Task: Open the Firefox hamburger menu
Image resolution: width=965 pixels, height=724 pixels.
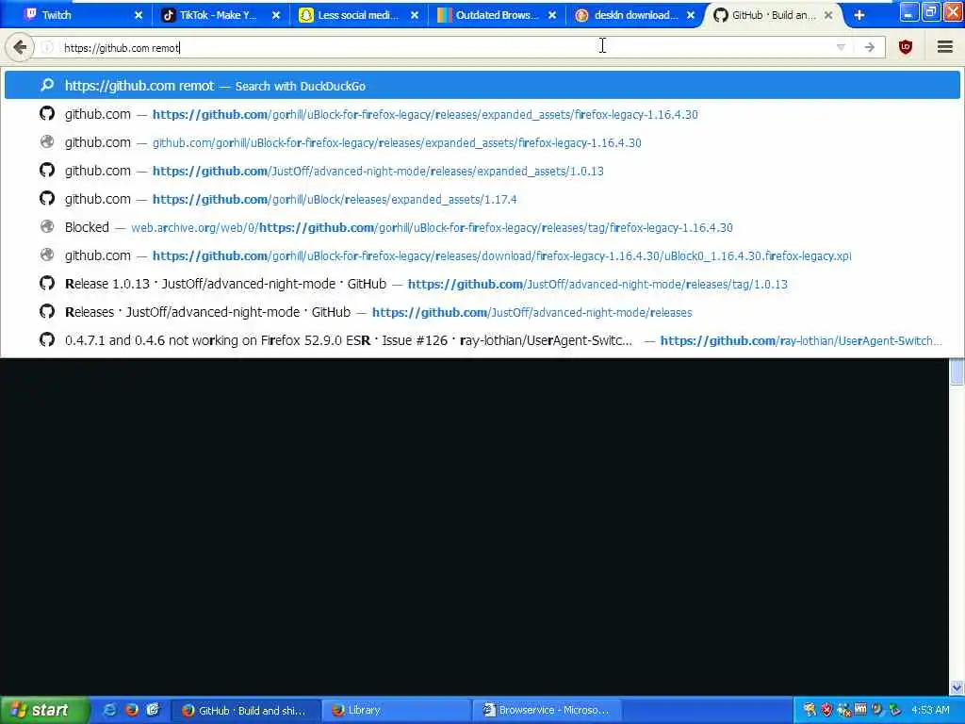Action: tap(945, 47)
